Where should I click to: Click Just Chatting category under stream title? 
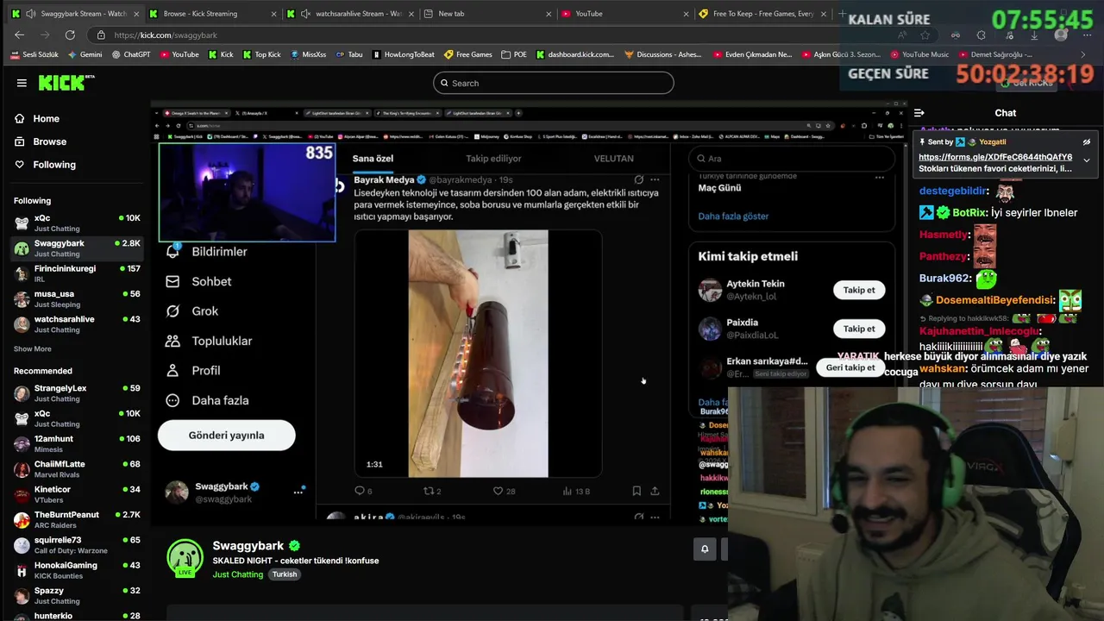pyautogui.click(x=238, y=574)
